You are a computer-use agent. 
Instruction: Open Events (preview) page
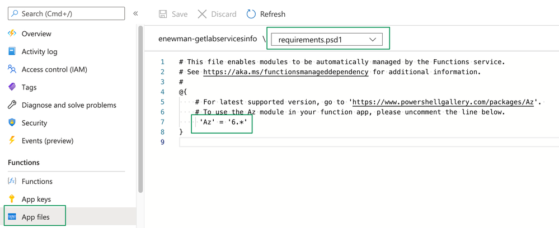pyautogui.click(x=48, y=140)
